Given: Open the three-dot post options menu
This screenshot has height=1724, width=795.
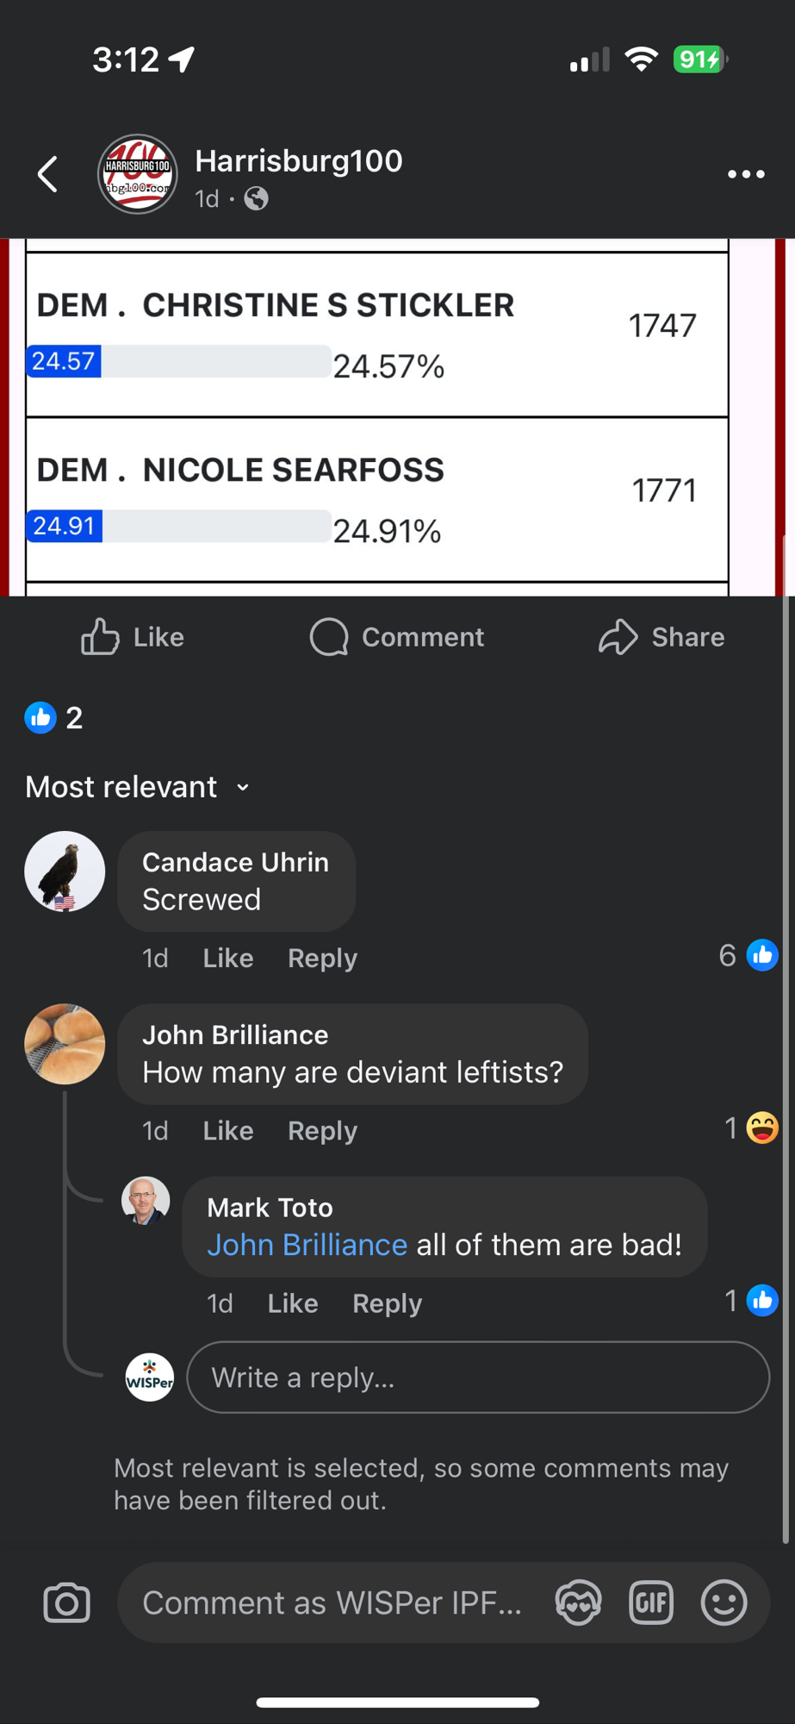Looking at the screenshot, I should point(745,174).
